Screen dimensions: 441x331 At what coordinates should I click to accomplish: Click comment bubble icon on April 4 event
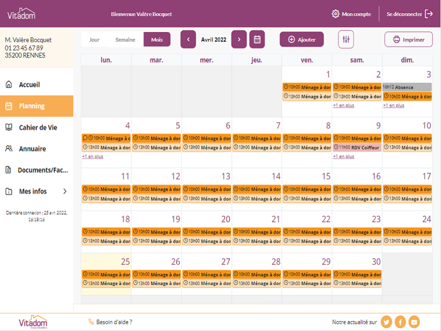[85, 138]
